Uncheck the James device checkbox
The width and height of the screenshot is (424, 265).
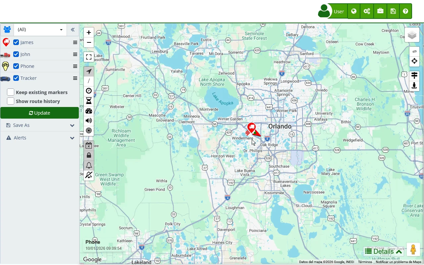click(16, 42)
